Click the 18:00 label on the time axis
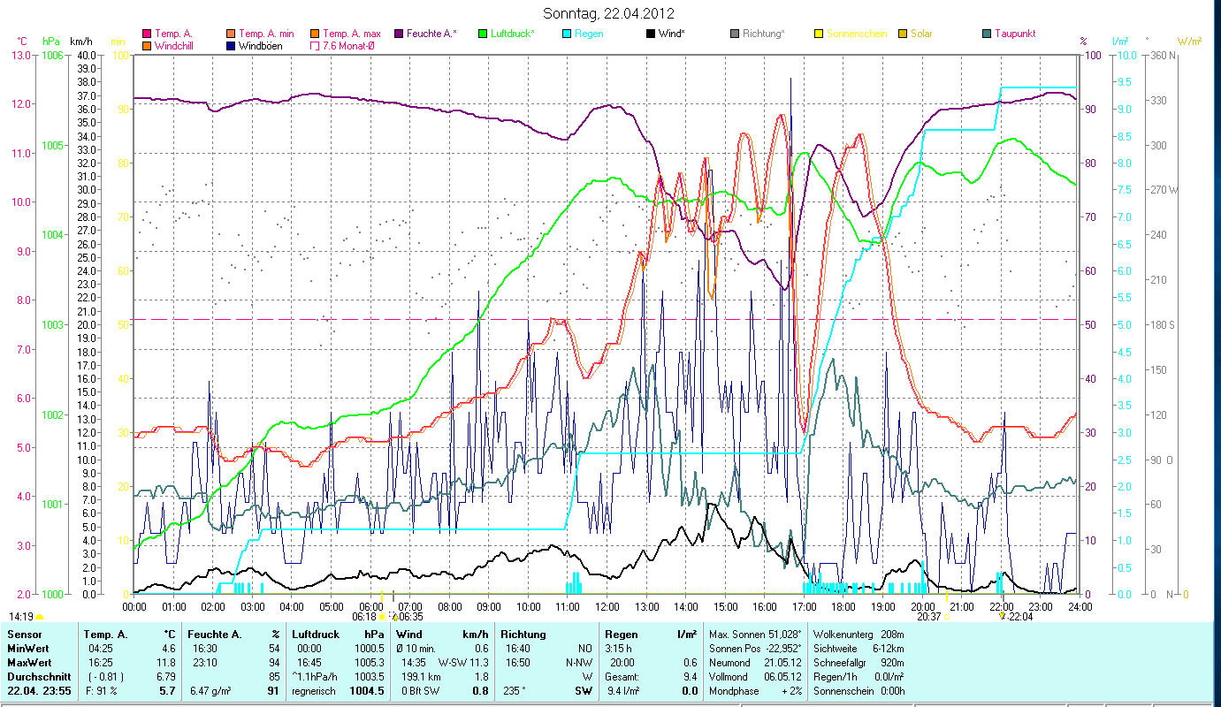Viewport: 1221px width, 707px height. tap(843, 606)
